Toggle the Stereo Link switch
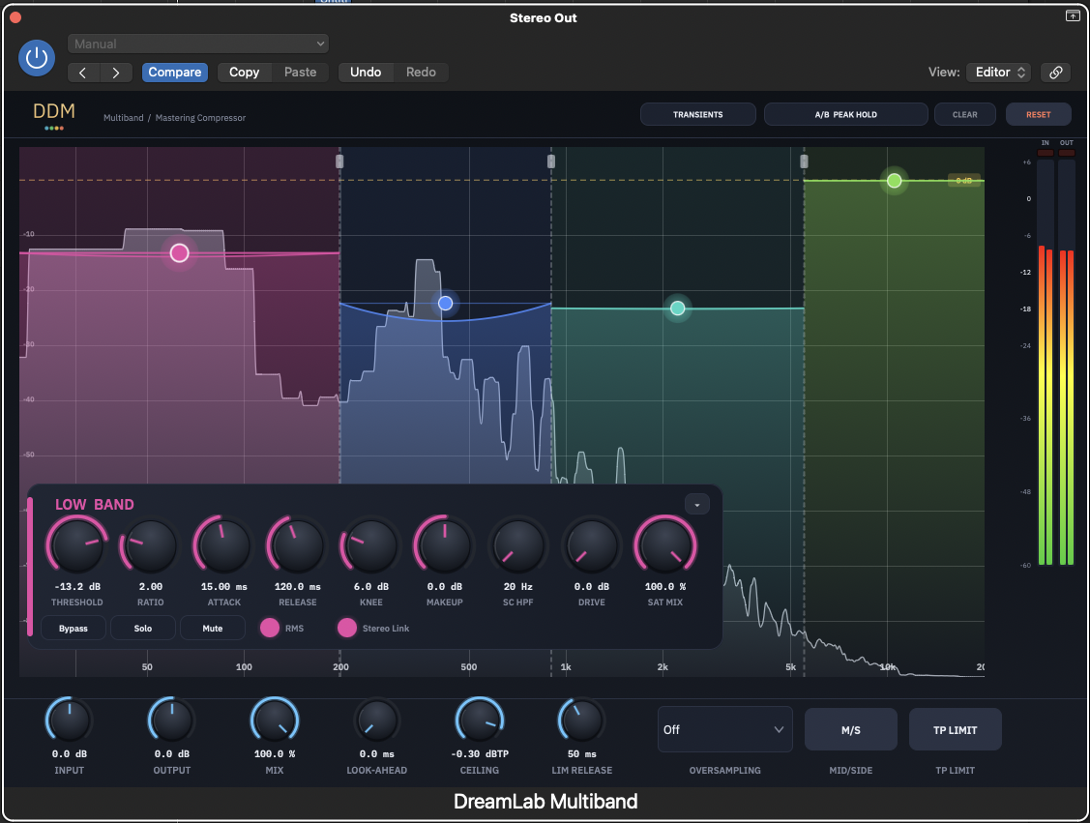Image resolution: width=1090 pixels, height=823 pixels. click(347, 628)
